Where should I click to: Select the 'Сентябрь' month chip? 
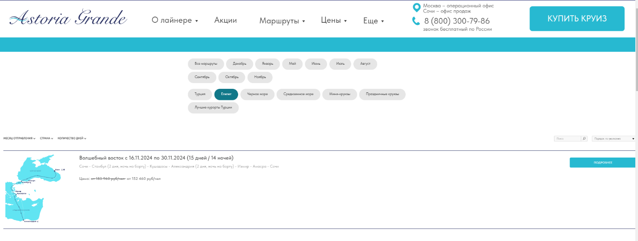[x=202, y=77]
